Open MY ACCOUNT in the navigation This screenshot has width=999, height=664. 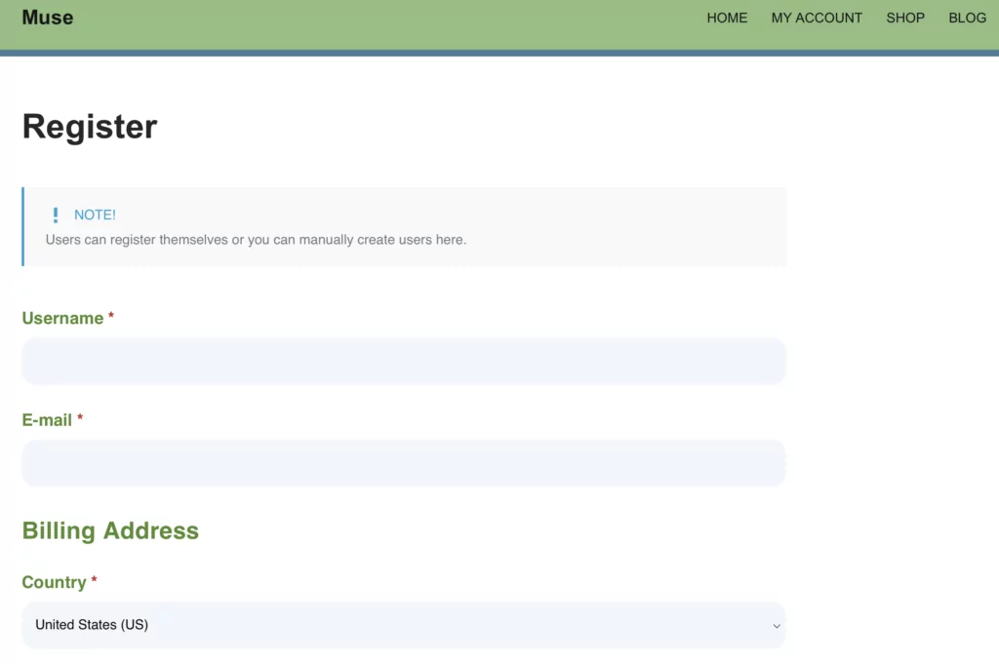817,18
